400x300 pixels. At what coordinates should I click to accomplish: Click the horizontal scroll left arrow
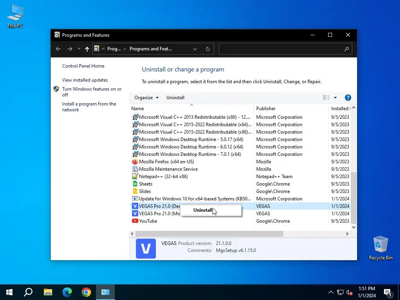point(132,234)
